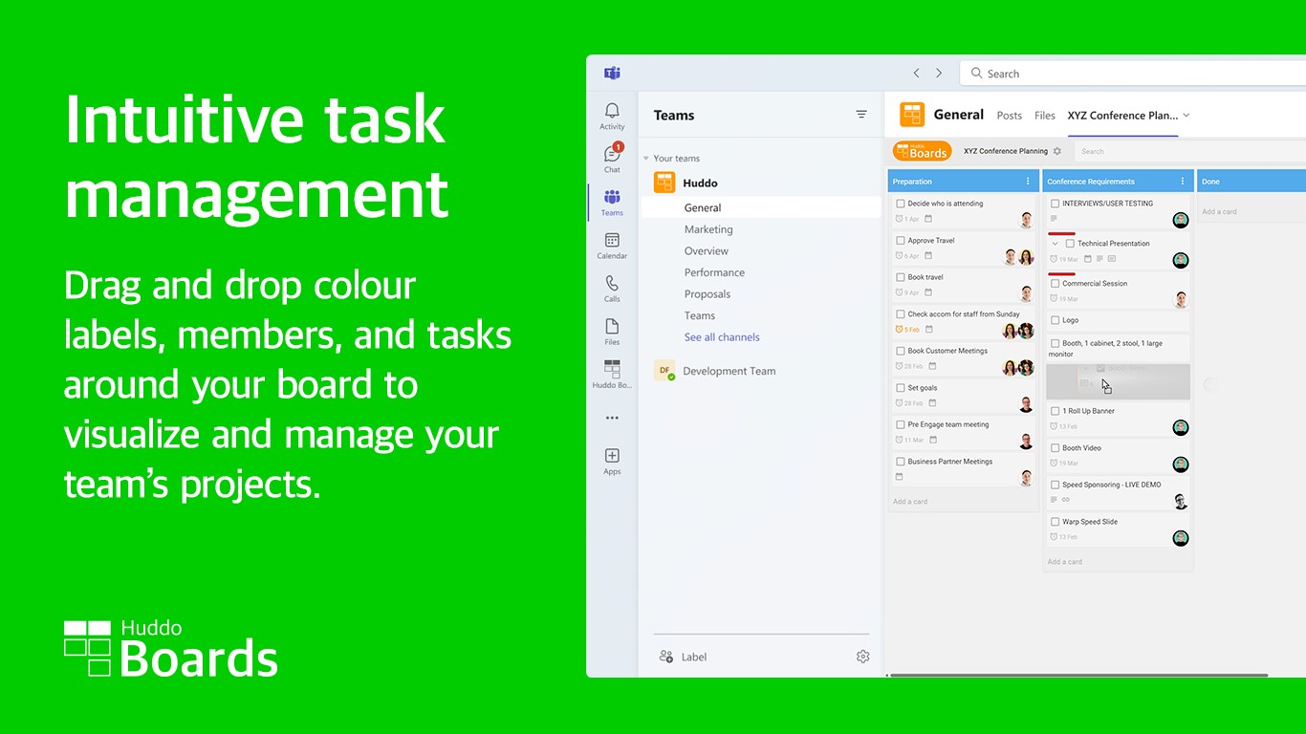Open board settings gear next to XYZ Conference Planning
Viewport: 1306px width, 734px height.
1056,151
